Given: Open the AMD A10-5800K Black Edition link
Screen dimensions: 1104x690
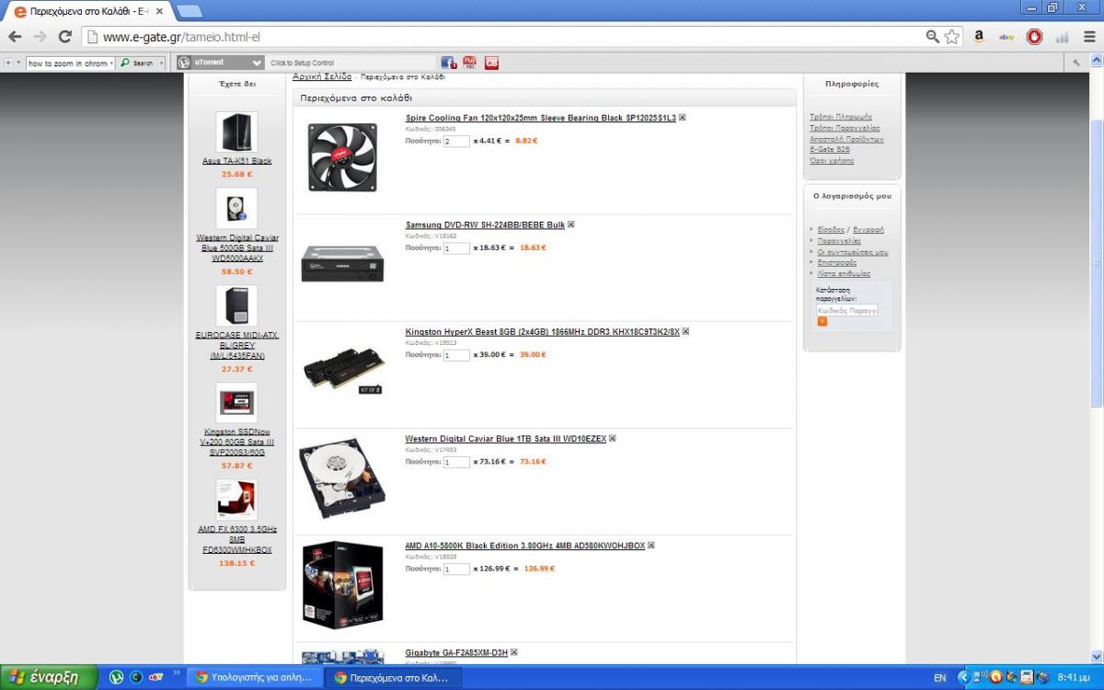Looking at the screenshot, I should pos(525,546).
